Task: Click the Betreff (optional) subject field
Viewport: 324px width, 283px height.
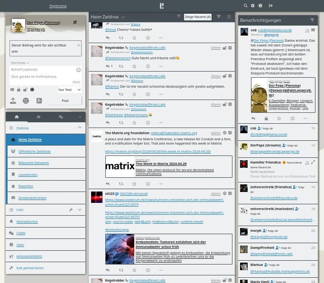Action: (x=42, y=70)
